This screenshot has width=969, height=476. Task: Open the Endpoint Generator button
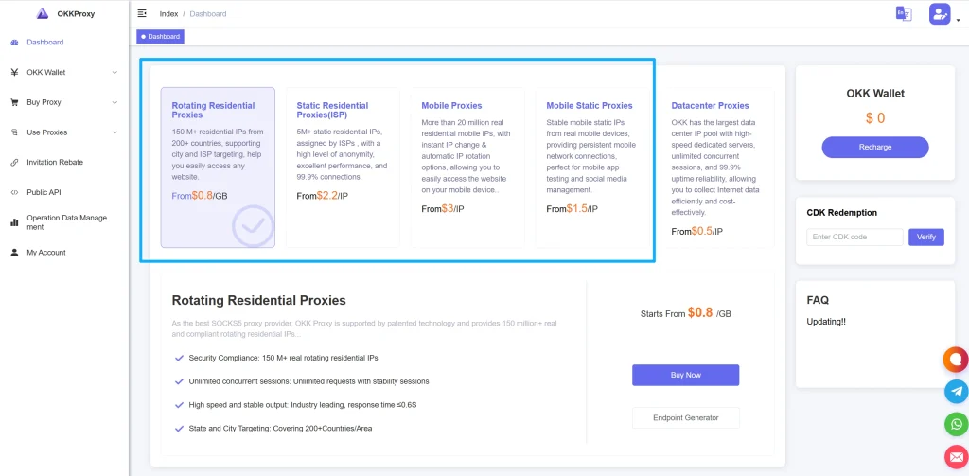pos(685,417)
